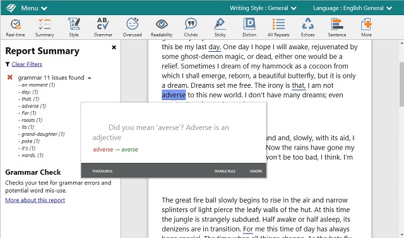Click the underlined word 'that,' in document

pyautogui.click(x=299, y=85)
